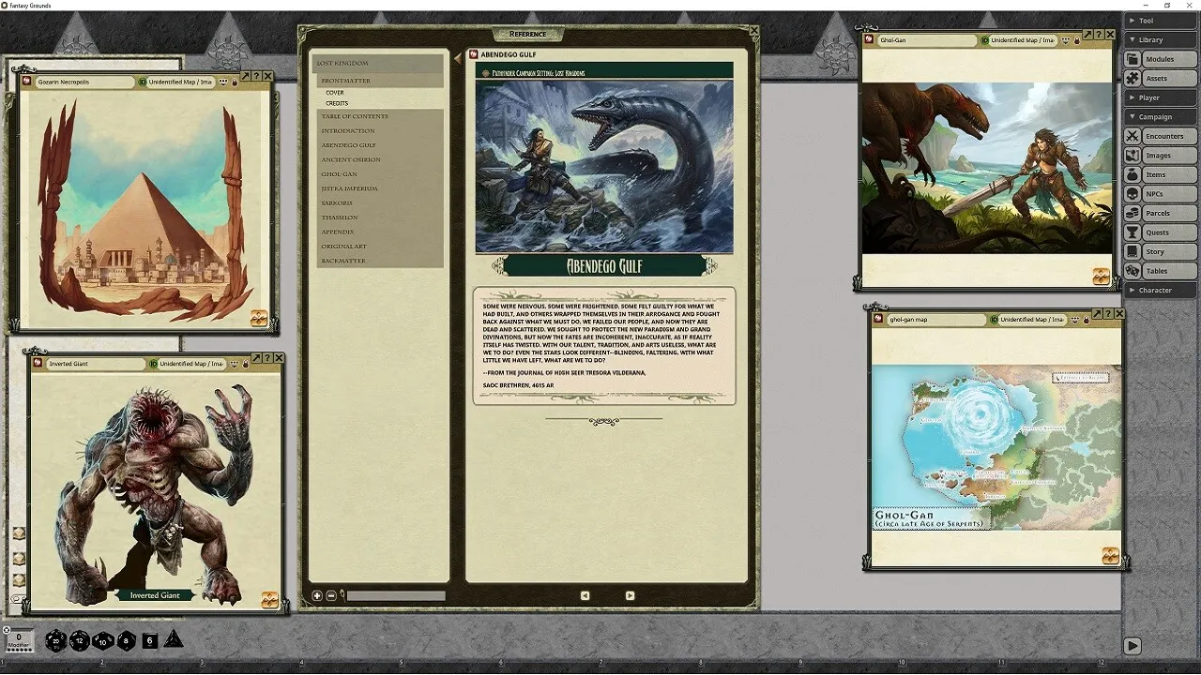
Task: Pick the d4 pyramid die
Action: click(174, 639)
